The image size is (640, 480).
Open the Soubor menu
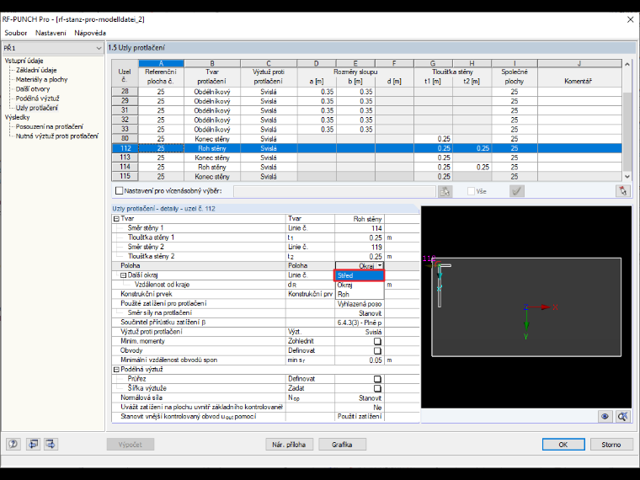click(15, 33)
